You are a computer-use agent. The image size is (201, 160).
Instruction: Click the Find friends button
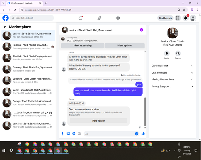[165, 18]
